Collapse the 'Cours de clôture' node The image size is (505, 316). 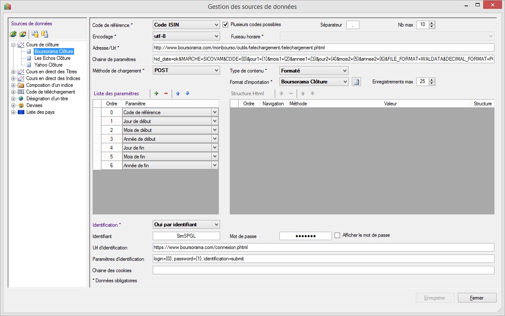point(13,45)
